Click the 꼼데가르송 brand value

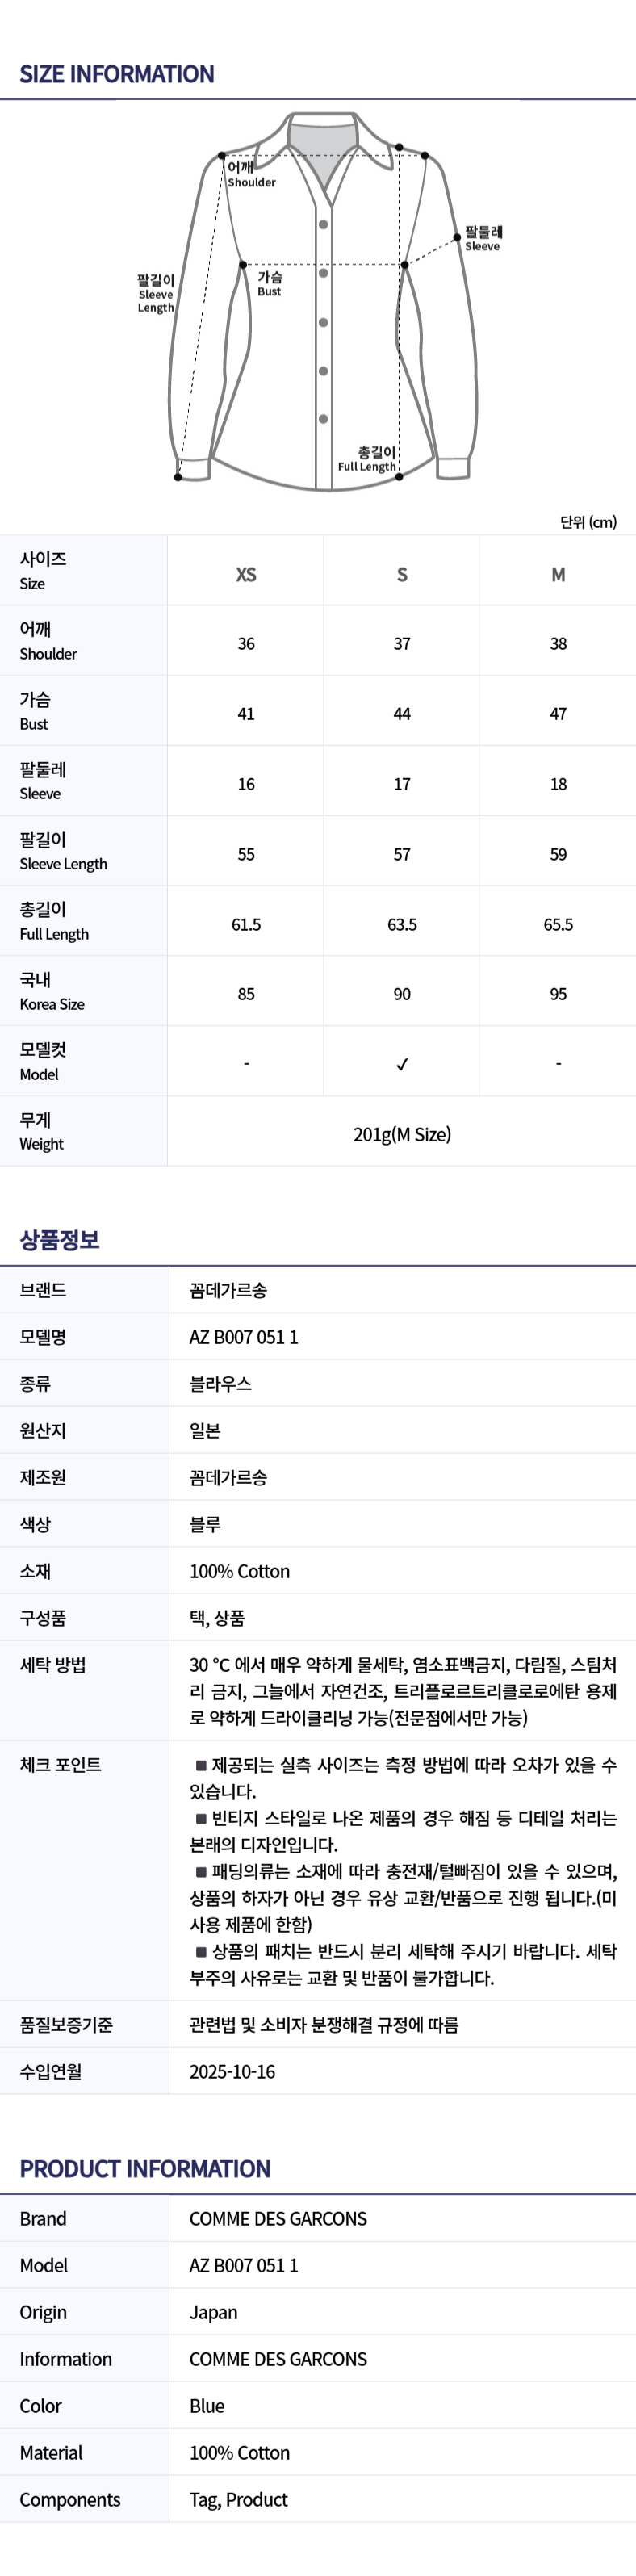(x=228, y=1290)
